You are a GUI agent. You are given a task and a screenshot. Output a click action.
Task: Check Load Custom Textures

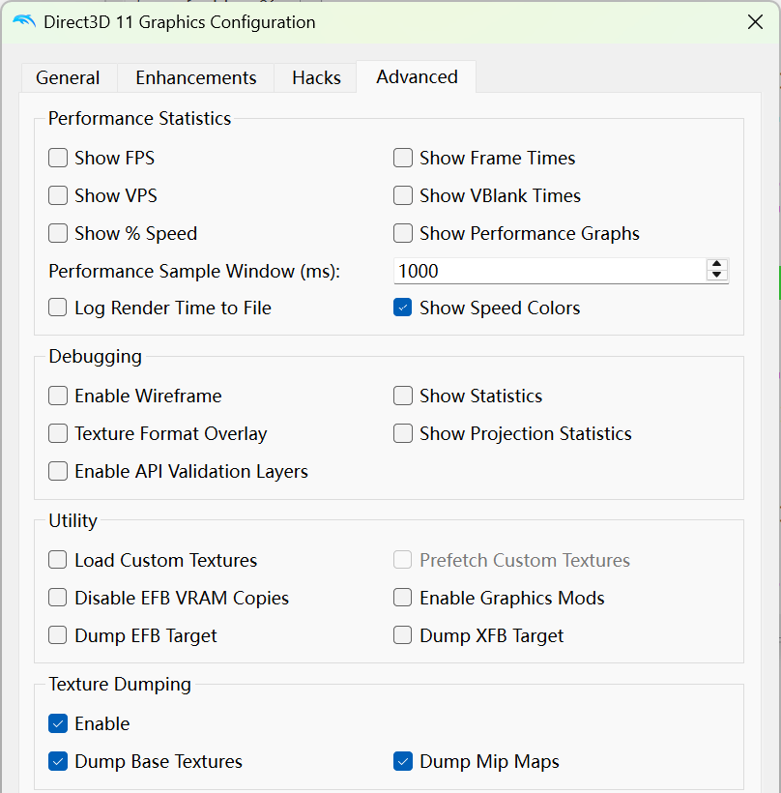click(x=58, y=560)
